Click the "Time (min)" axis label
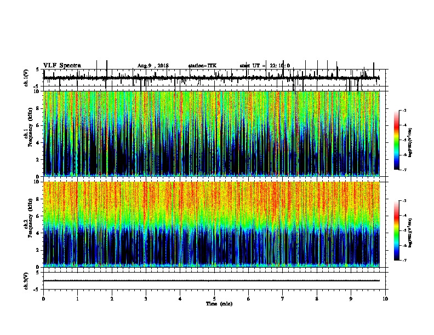434x335 pixels. 219,304
